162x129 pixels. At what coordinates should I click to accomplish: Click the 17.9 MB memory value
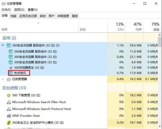[136, 73]
